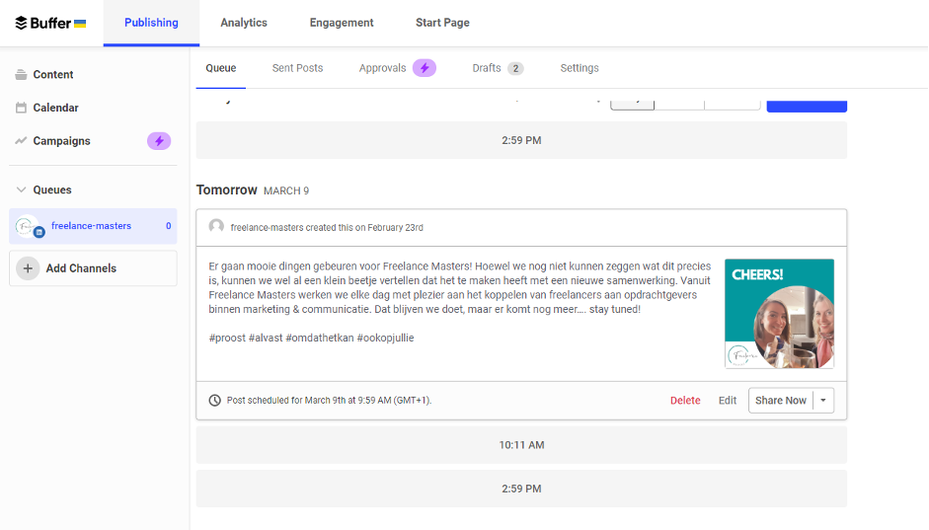Image resolution: width=929 pixels, height=530 pixels.
Task: Open the Share Now dropdown arrow
Action: click(823, 401)
